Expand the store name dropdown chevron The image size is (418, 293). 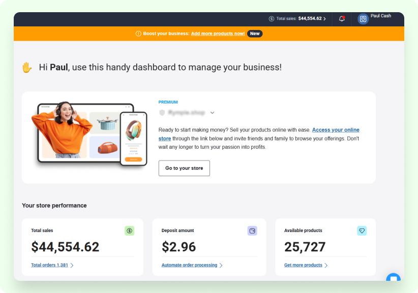coord(212,113)
